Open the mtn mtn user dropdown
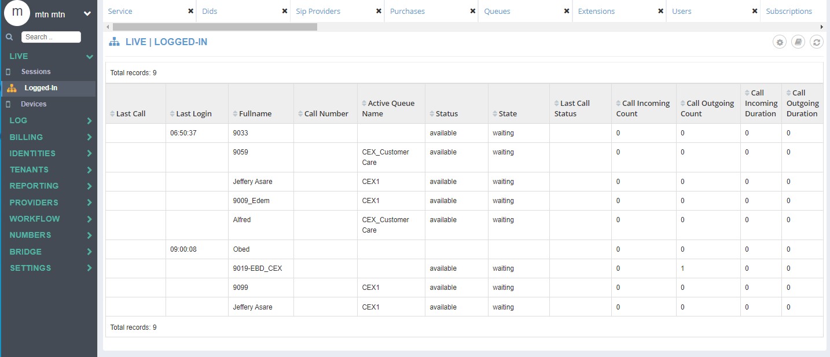The width and height of the screenshot is (830, 357). 87,14
